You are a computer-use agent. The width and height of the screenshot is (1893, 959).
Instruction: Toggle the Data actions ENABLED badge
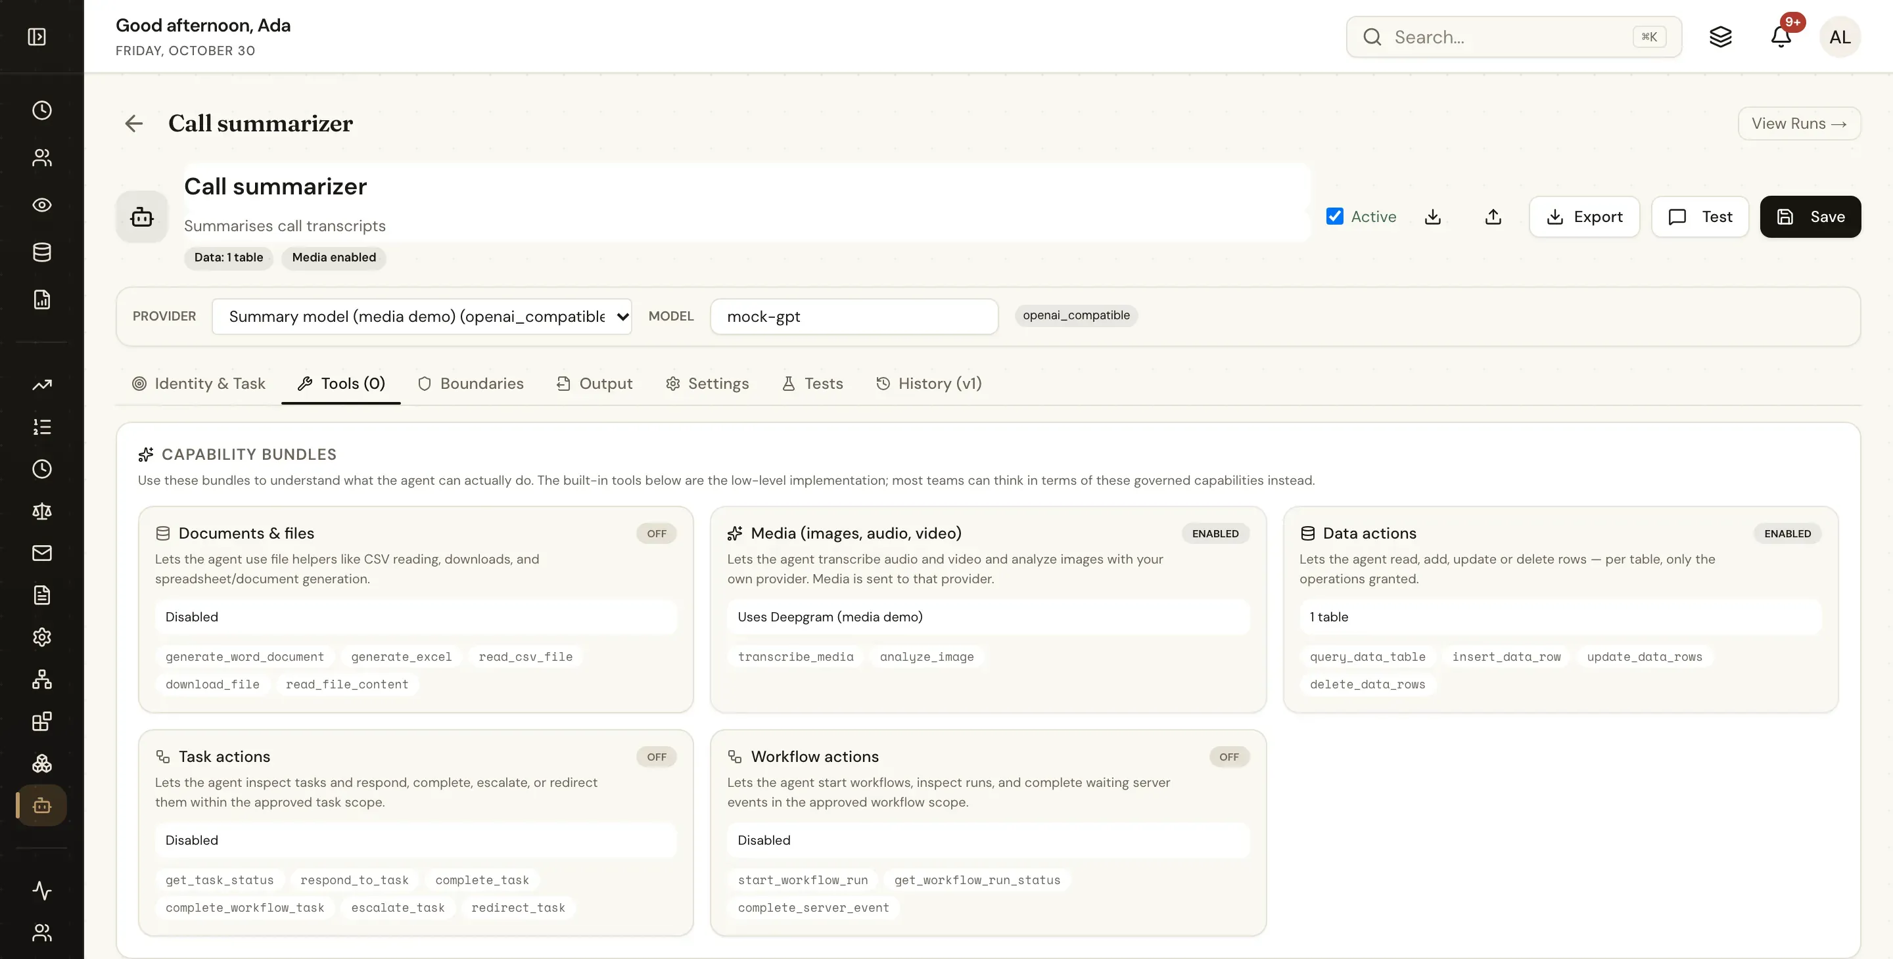pos(1787,533)
